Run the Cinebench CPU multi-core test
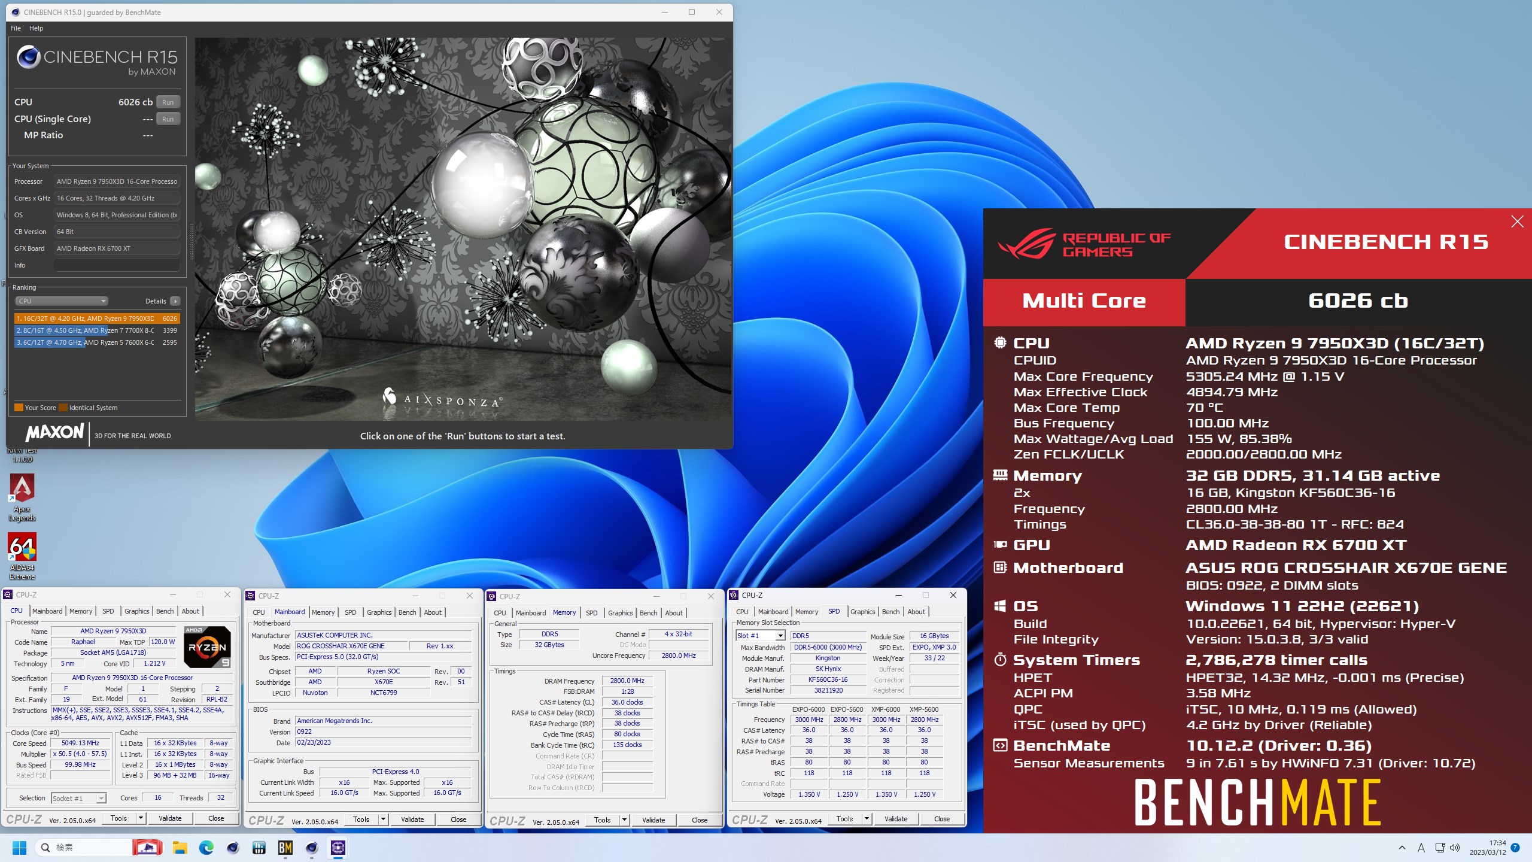Viewport: 1532px width, 862px height. click(168, 102)
